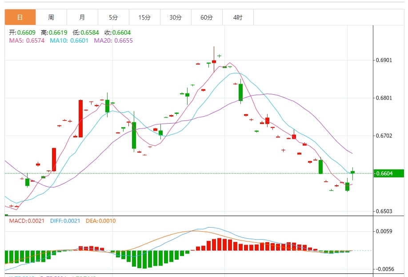
Task: Click the MA20: 0.6655 indicator label
Action: click(x=113, y=40)
